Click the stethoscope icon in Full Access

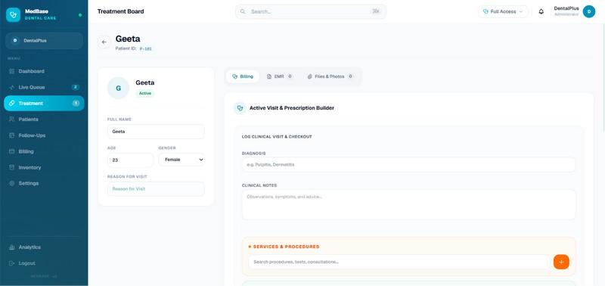(x=486, y=11)
